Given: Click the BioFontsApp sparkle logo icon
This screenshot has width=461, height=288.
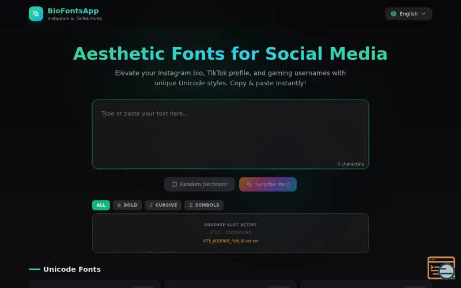Looking at the screenshot, I should coord(36,14).
